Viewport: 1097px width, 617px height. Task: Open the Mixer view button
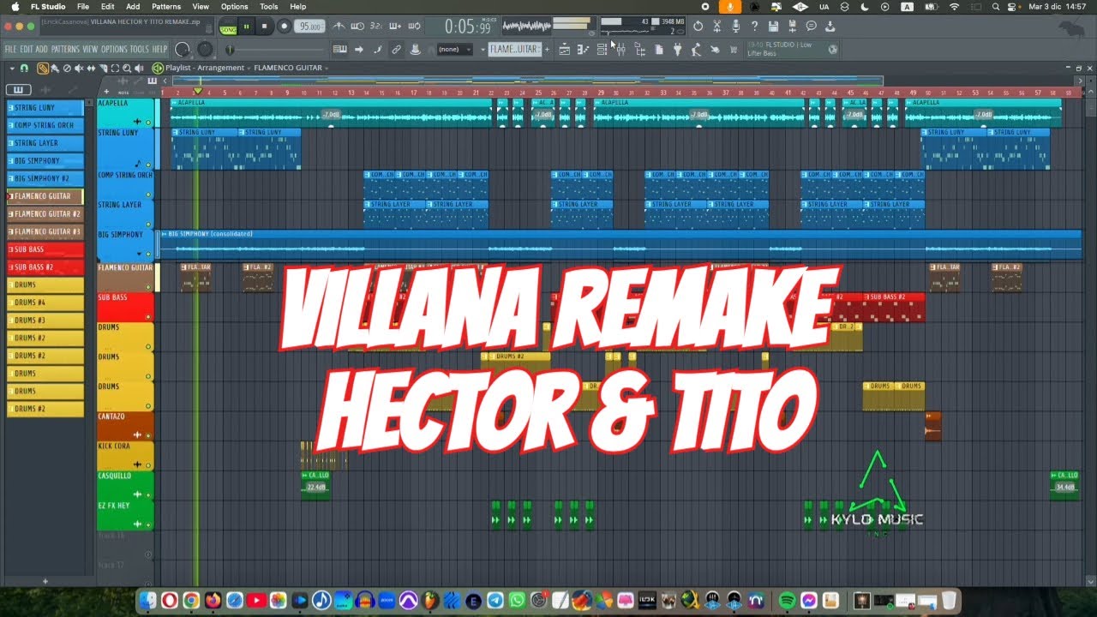620,49
